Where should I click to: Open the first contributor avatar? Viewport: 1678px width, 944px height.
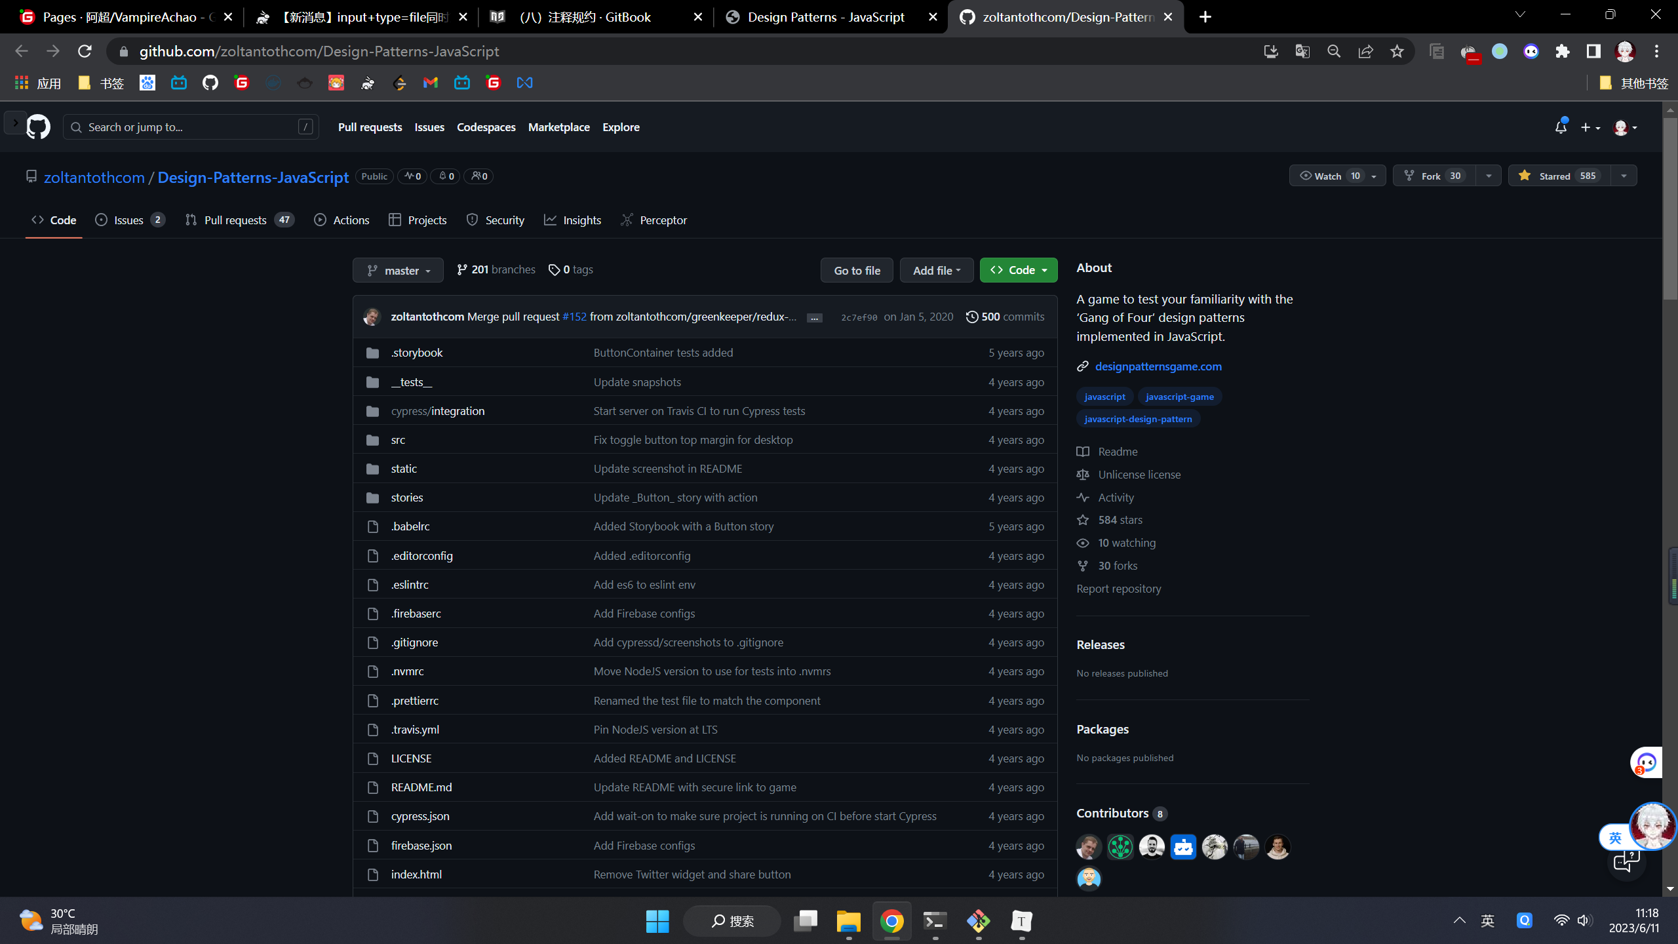click(1089, 847)
